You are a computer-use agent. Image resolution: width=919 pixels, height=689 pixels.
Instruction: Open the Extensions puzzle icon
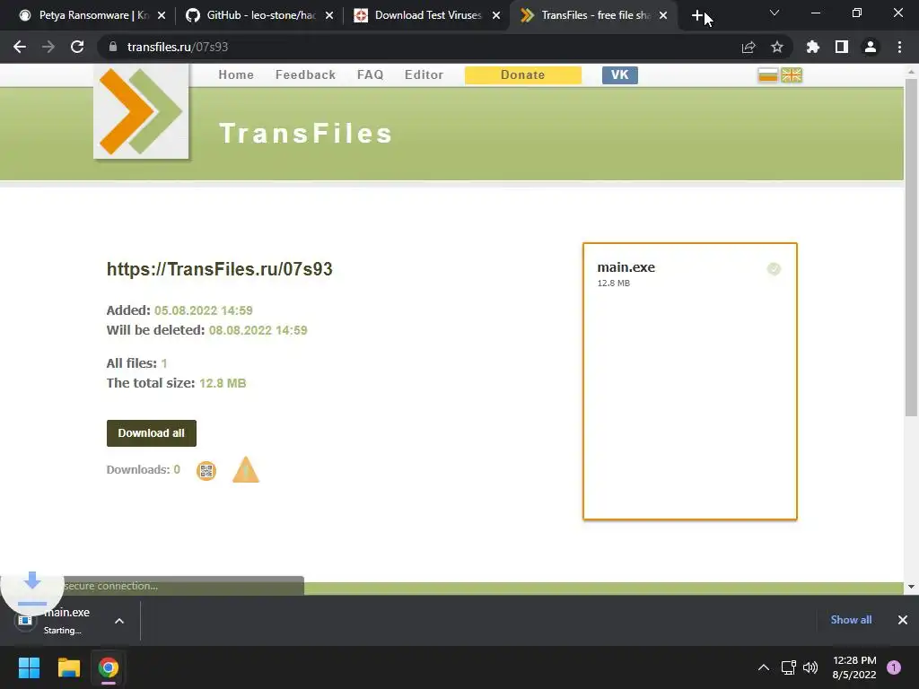coord(813,47)
